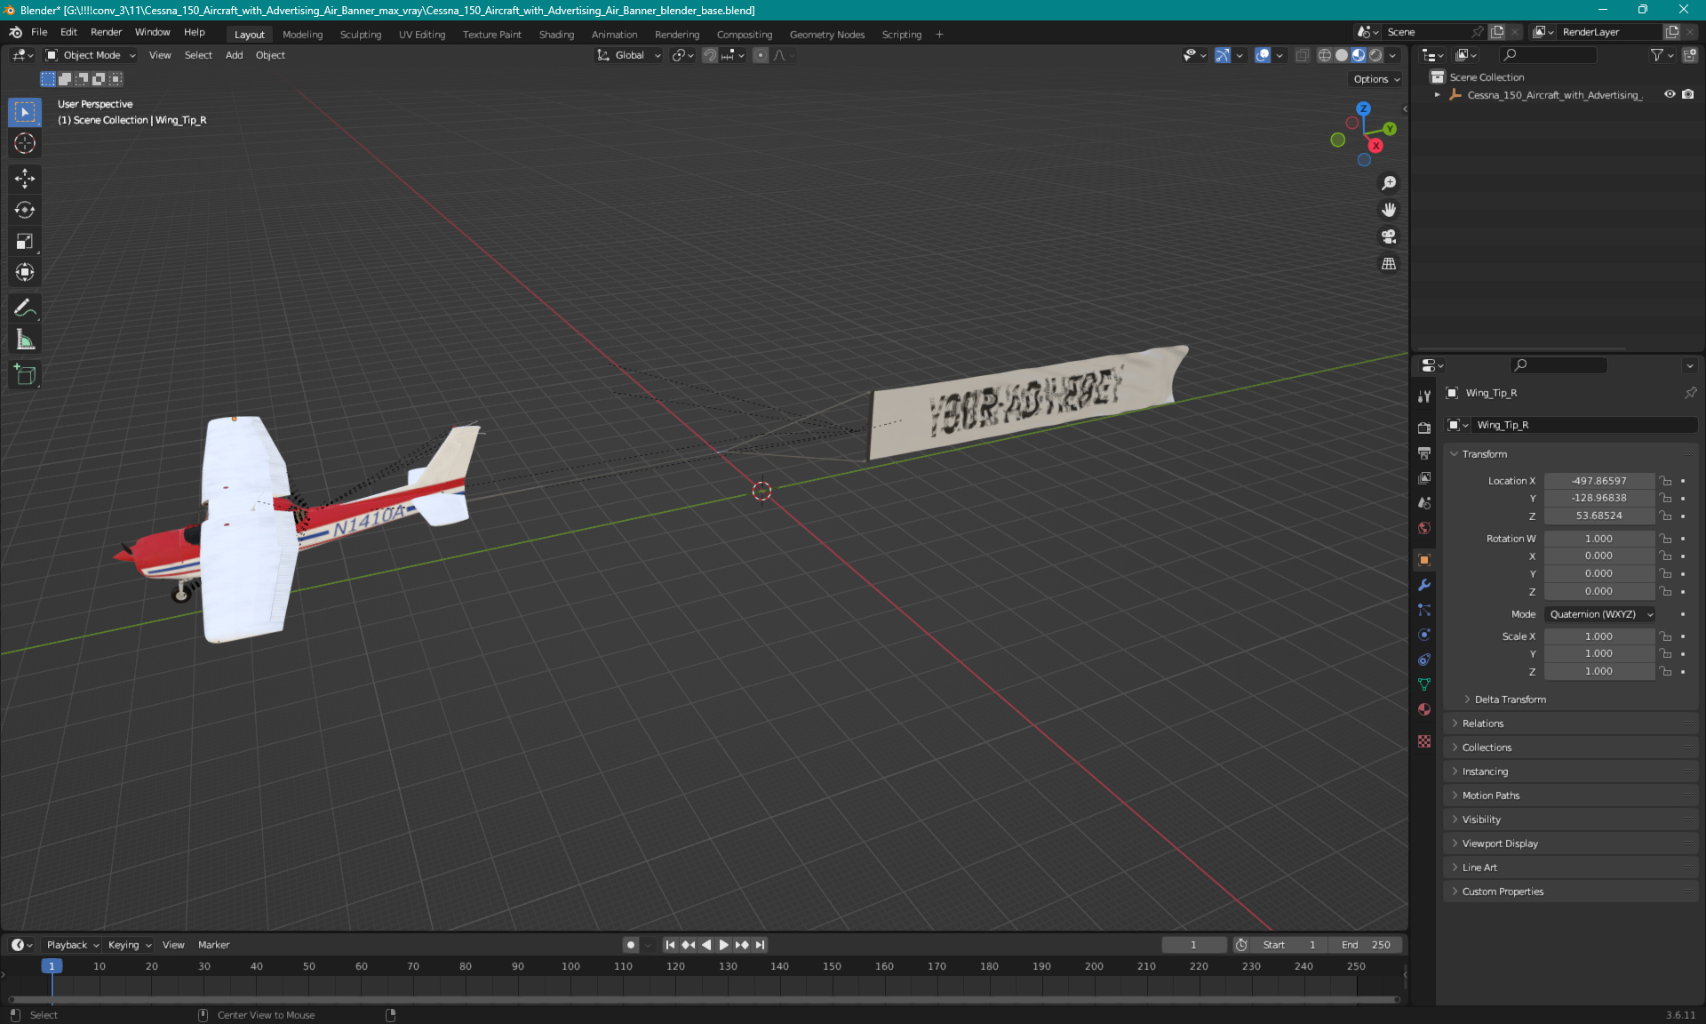
Task: Open rotation Mode Quaternion dropdown
Action: click(1600, 614)
